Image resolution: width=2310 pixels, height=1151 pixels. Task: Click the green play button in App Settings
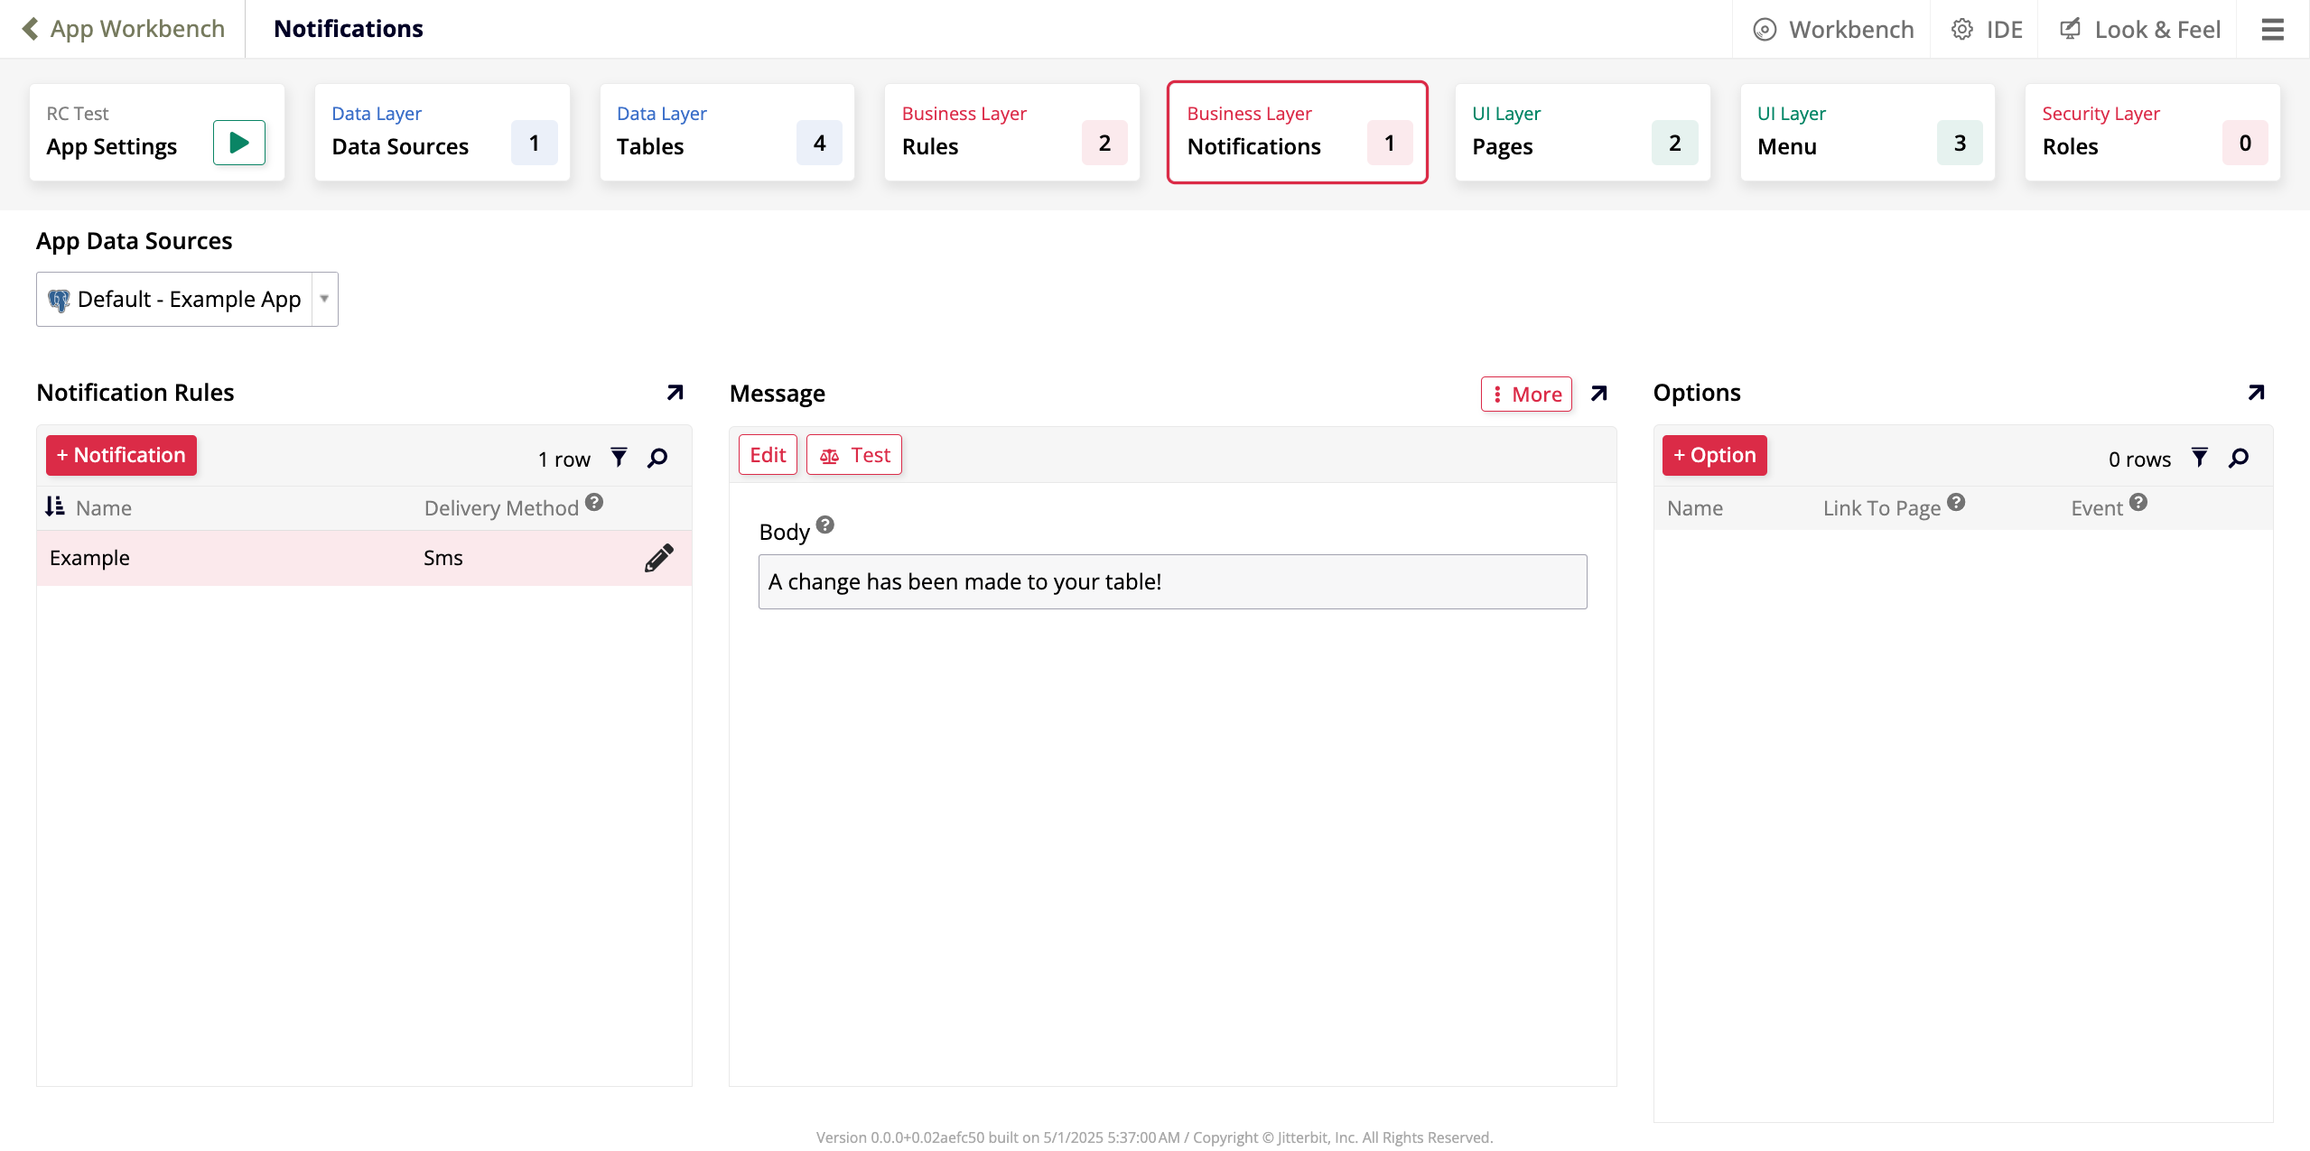click(238, 143)
